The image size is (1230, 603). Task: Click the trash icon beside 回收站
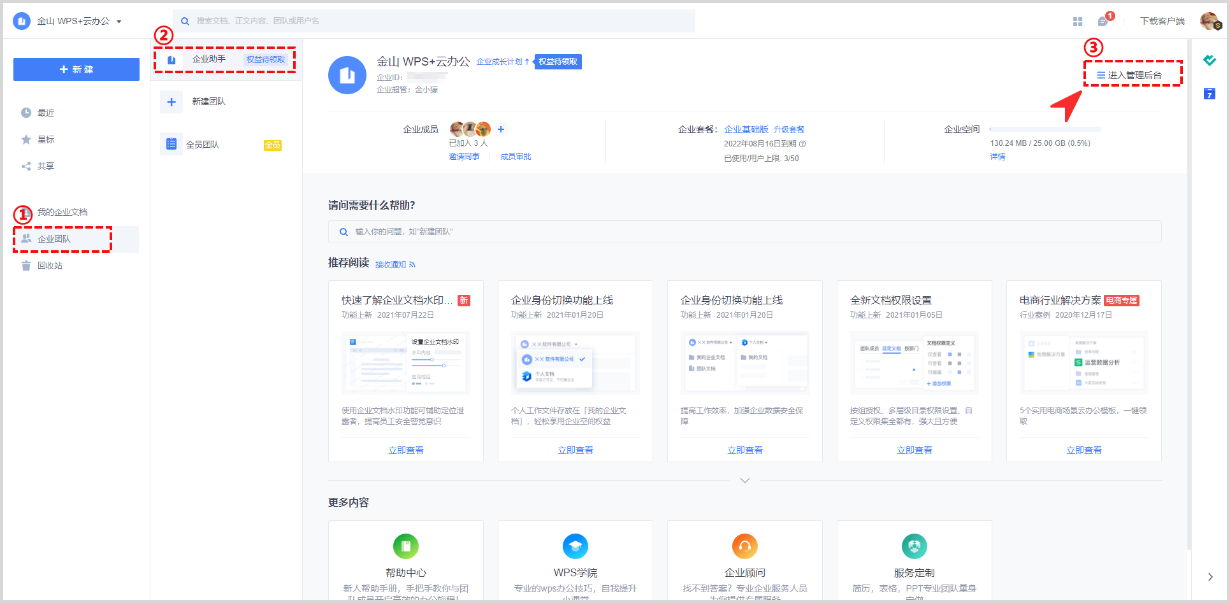pos(26,266)
